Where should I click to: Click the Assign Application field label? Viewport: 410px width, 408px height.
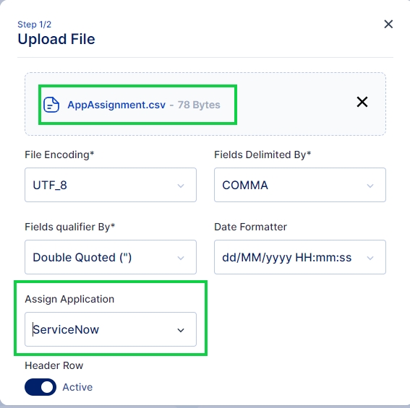click(69, 299)
